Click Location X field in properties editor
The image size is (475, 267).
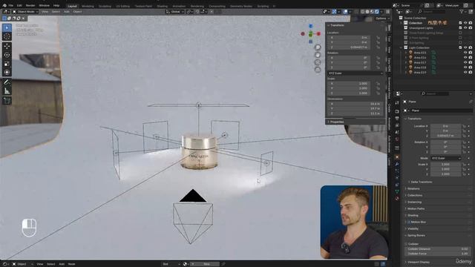pyautogui.click(x=445, y=126)
